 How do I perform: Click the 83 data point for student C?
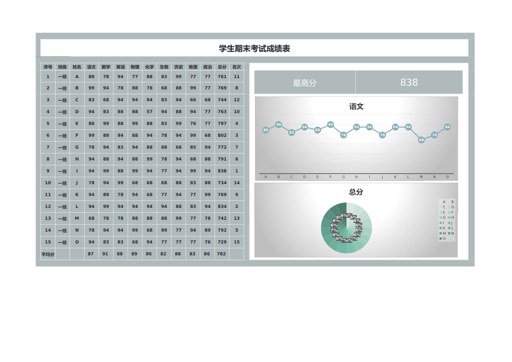[x=292, y=132]
